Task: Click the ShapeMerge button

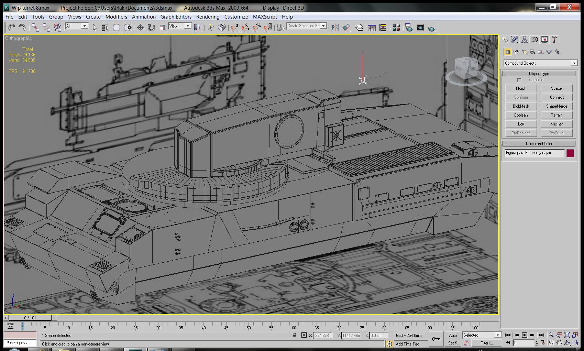Action: (557, 106)
